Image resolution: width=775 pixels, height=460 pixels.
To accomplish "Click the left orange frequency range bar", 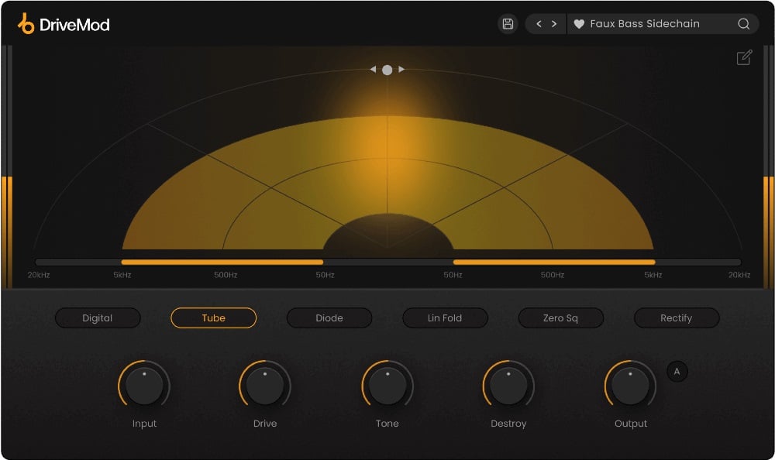I will coord(222,263).
